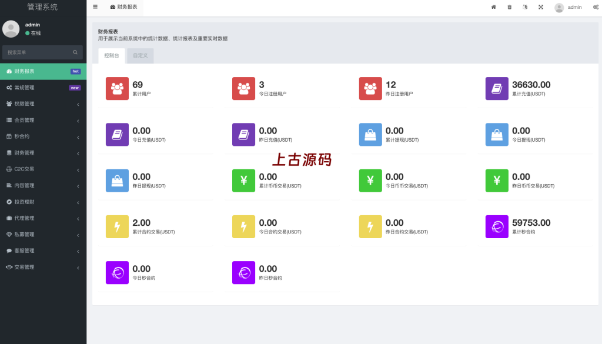Image resolution: width=602 pixels, height=344 pixels.
Task: Click the purple book icon for 昨日充值(USDT)
Action: pos(243,135)
